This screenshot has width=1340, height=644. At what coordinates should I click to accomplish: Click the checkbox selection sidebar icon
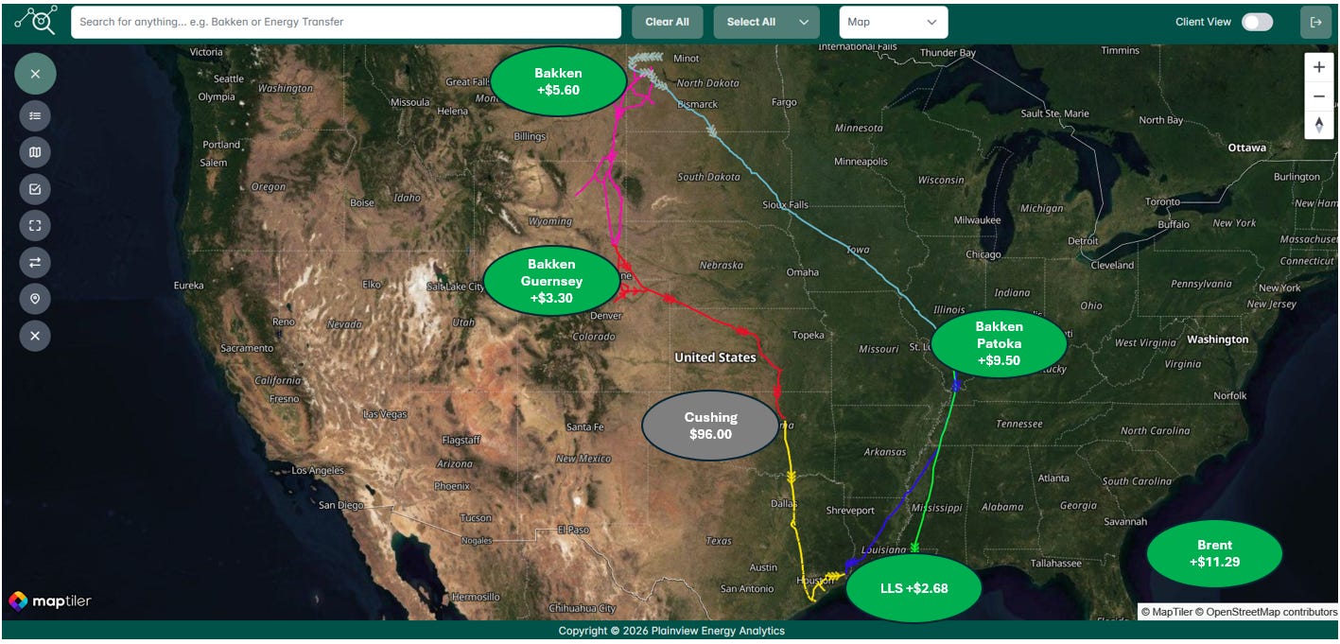pyautogui.click(x=35, y=189)
